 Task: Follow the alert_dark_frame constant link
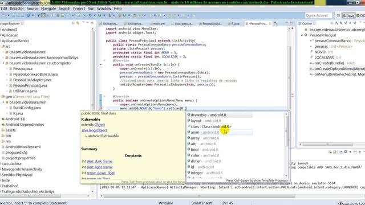(x=99, y=161)
